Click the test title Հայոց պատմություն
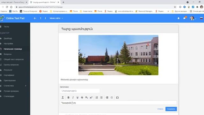This screenshot has height=115, width=204. pyautogui.click(x=77, y=29)
